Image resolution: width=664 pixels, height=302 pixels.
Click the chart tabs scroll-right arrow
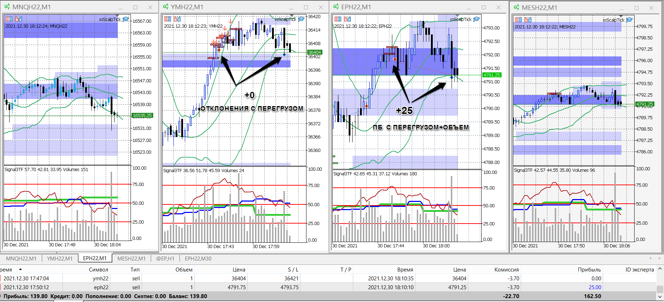pos(659,258)
